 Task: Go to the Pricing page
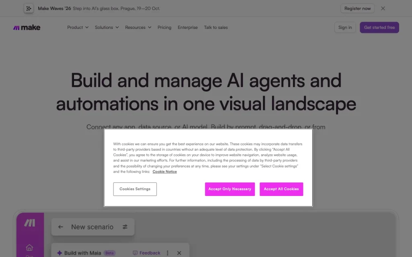pos(165,27)
